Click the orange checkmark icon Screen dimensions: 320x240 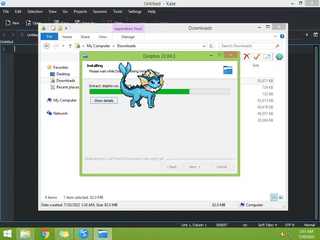(x=257, y=57)
